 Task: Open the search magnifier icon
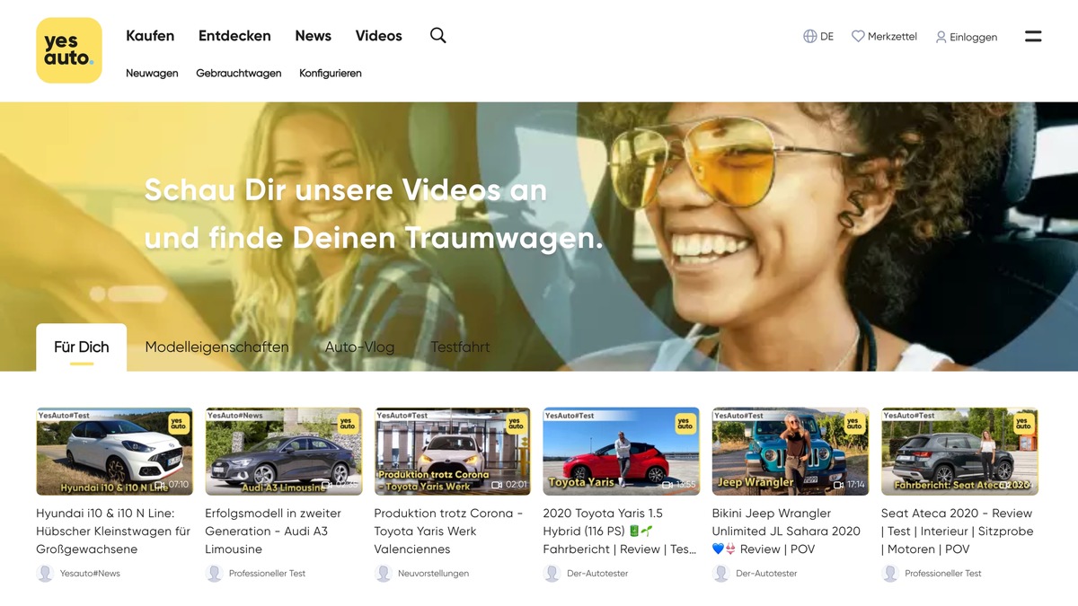(x=437, y=36)
